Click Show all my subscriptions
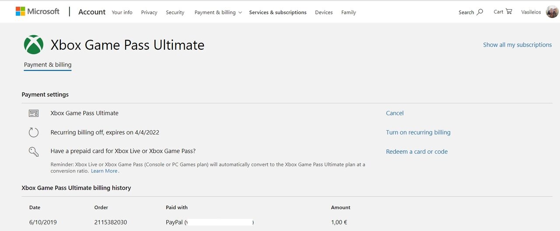This screenshot has height=231, width=560. 518,45
